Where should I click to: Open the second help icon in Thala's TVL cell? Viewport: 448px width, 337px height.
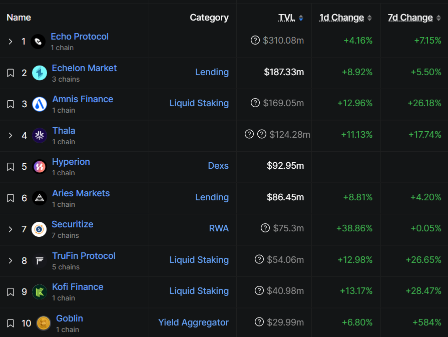[x=262, y=134]
